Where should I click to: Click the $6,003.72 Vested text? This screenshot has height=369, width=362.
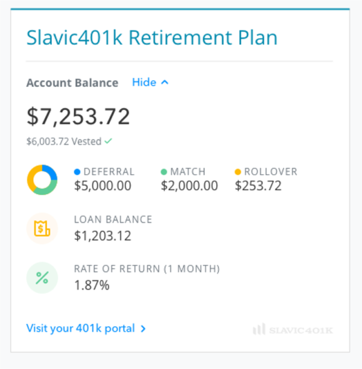64,141
